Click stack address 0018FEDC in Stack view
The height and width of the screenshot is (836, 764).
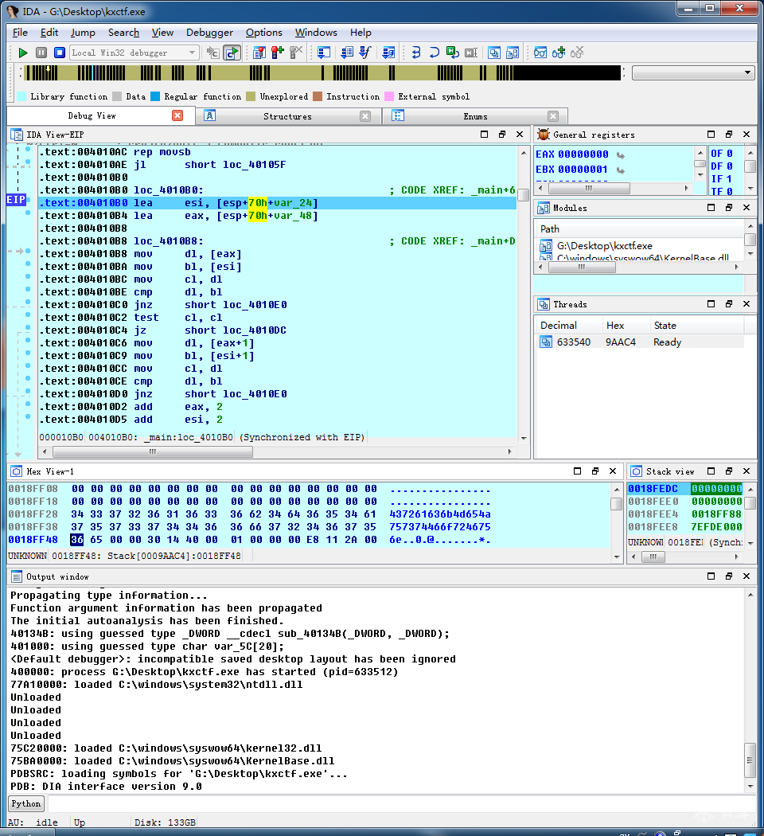653,488
